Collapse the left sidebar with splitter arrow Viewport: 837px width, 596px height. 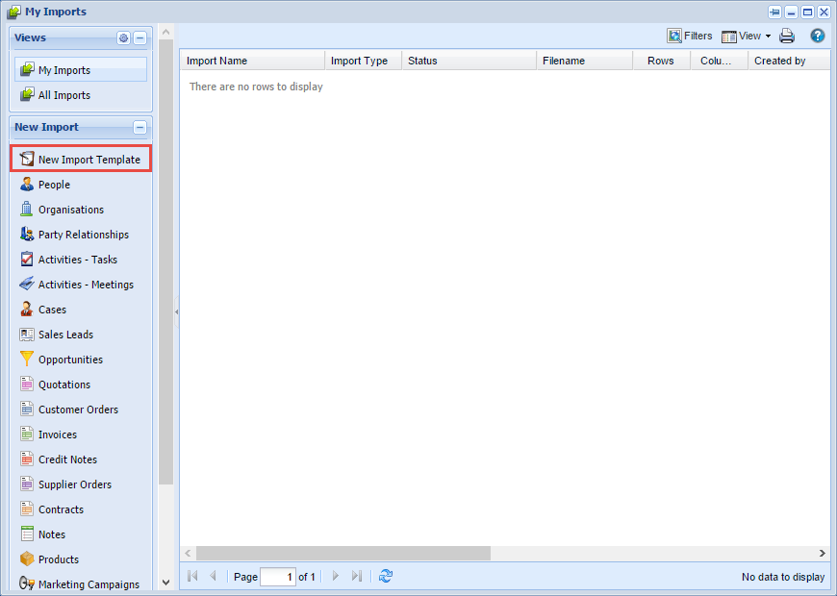click(x=177, y=311)
